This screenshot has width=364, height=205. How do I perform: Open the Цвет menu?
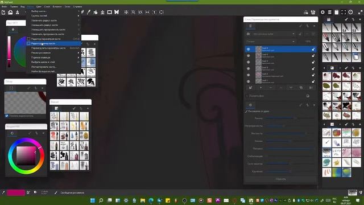point(39,7)
